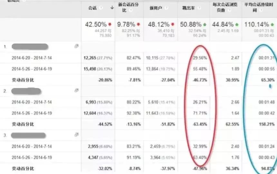Image resolution: width=277 pixels, height=174 pixels.
Task: Click help icon for 平均会话持续时间
Action: [x=261, y=10]
